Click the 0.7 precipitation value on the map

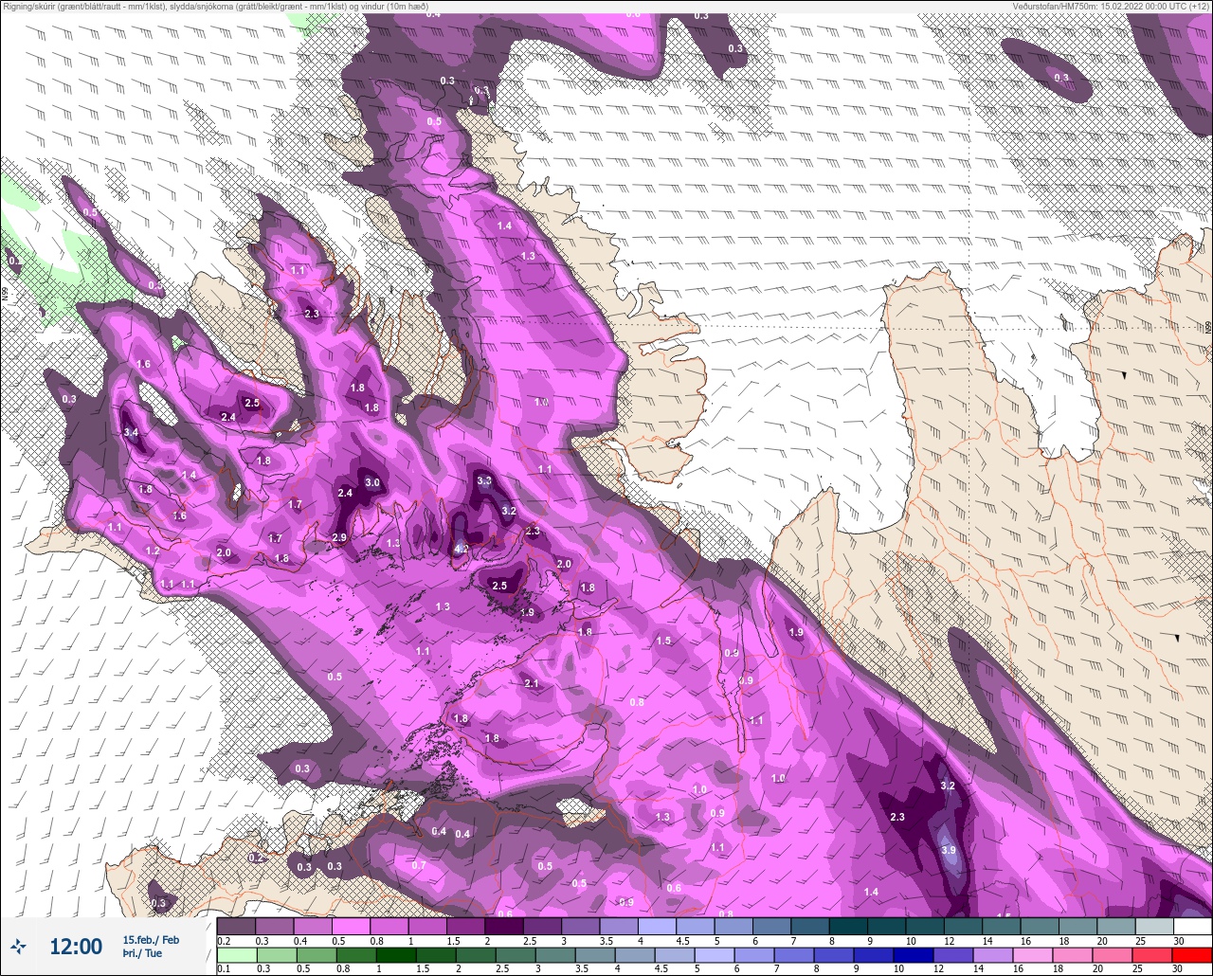tap(419, 865)
